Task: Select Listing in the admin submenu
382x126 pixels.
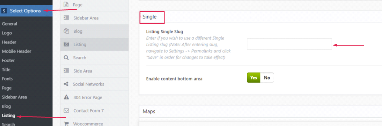Action: [8, 115]
